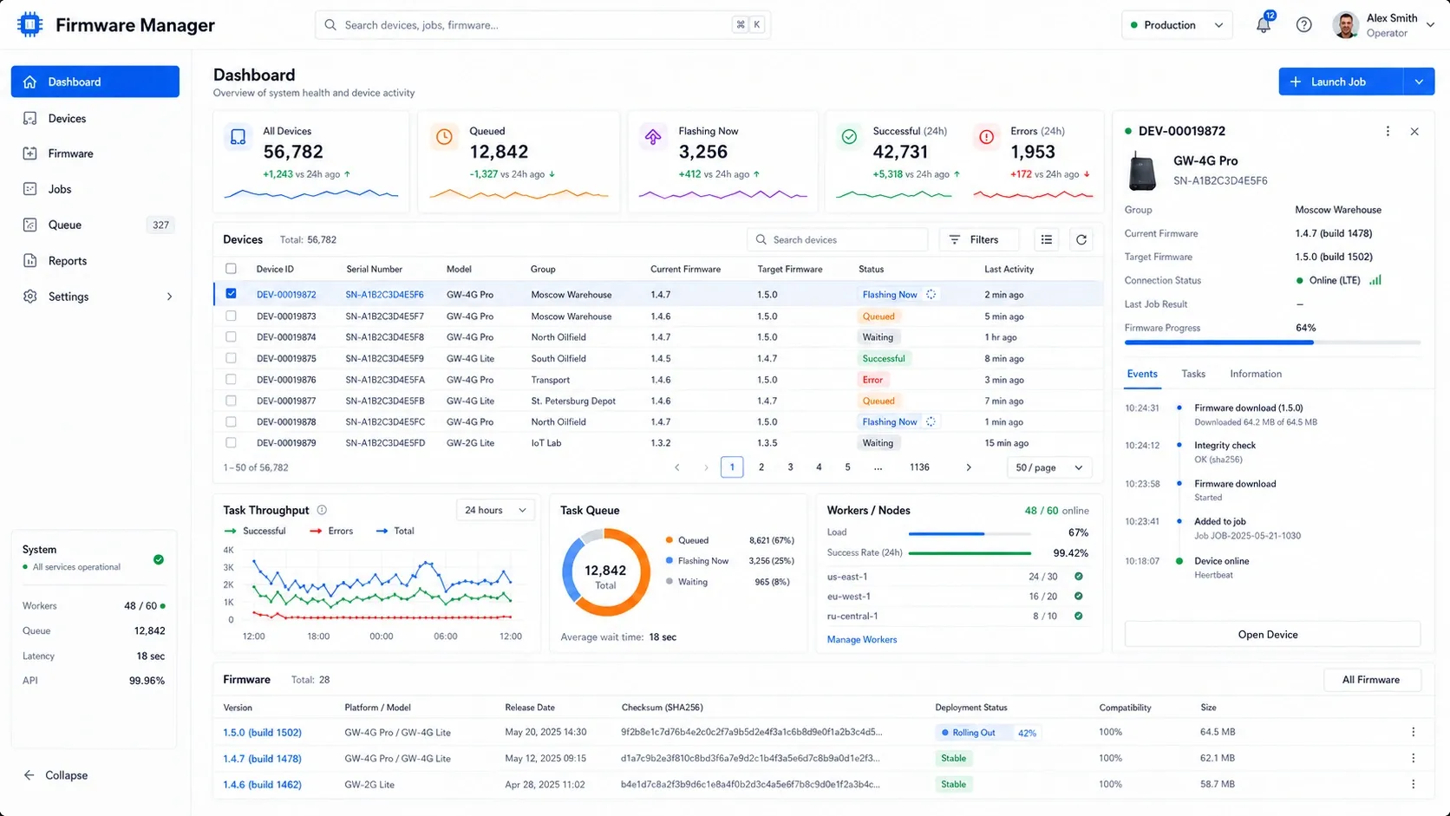Click the All Firmware button
Image resolution: width=1450 pixels, height=816 pixels.
click(1372, 680)
